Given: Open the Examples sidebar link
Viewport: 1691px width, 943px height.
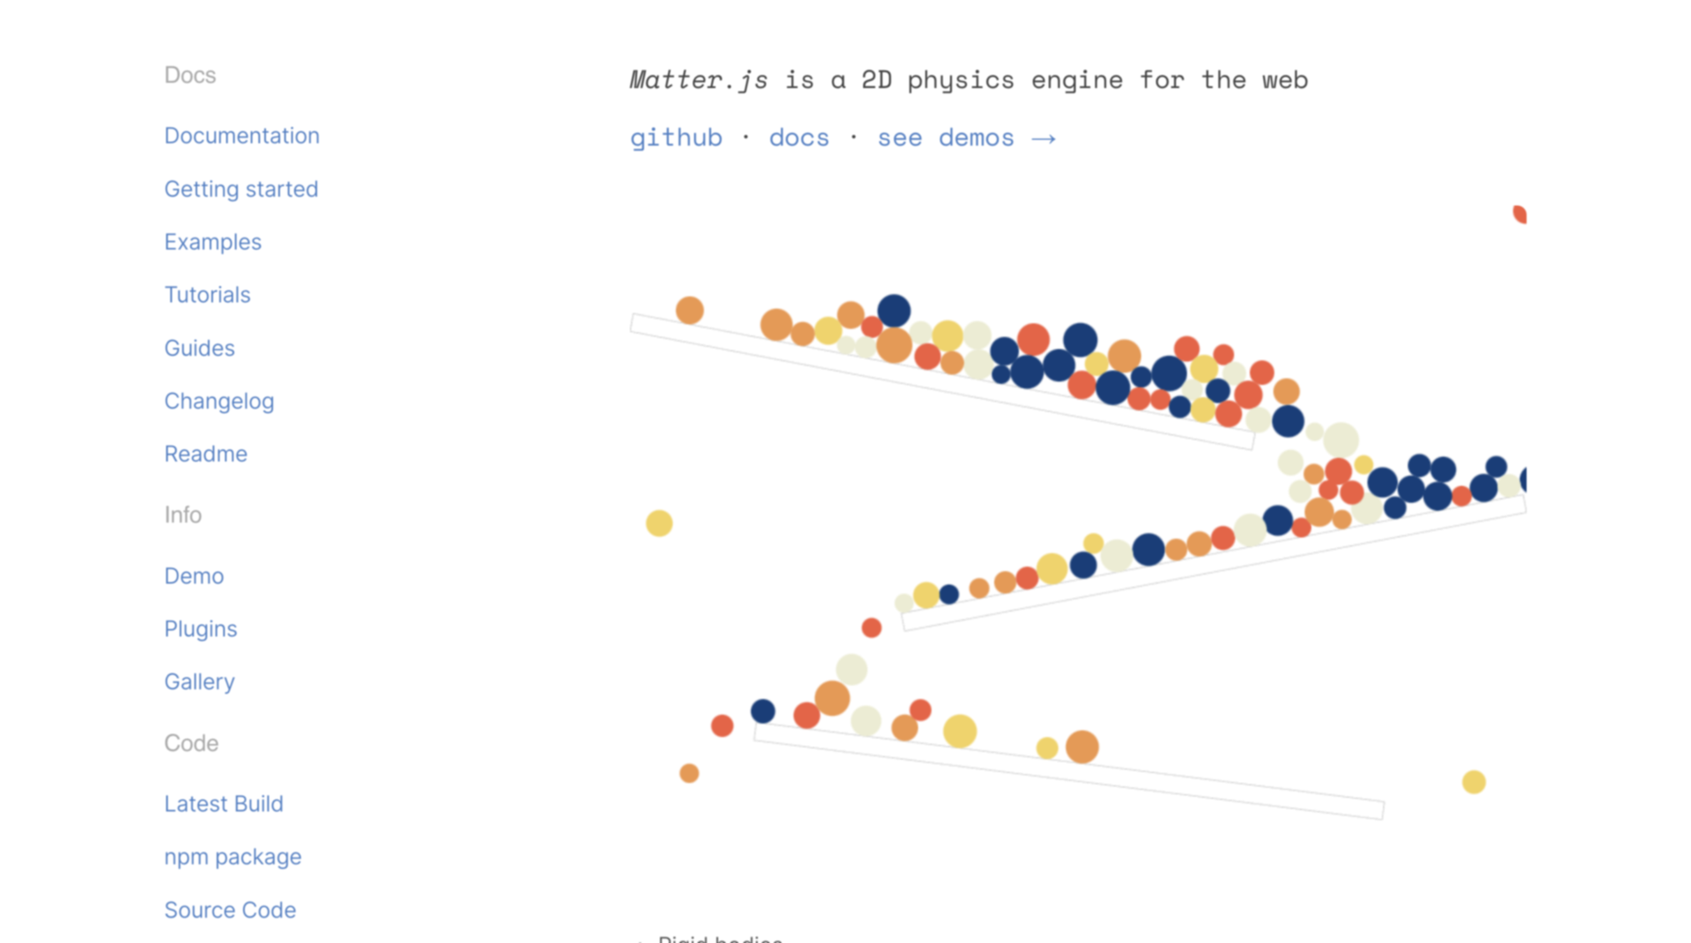Looking at the screenshot, I should [212, 242].
